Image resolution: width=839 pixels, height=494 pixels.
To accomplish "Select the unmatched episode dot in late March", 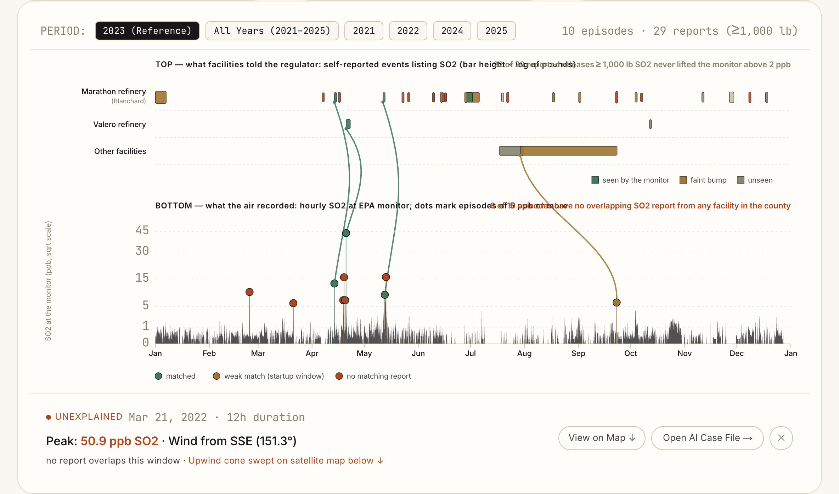I will coord(293,303).
